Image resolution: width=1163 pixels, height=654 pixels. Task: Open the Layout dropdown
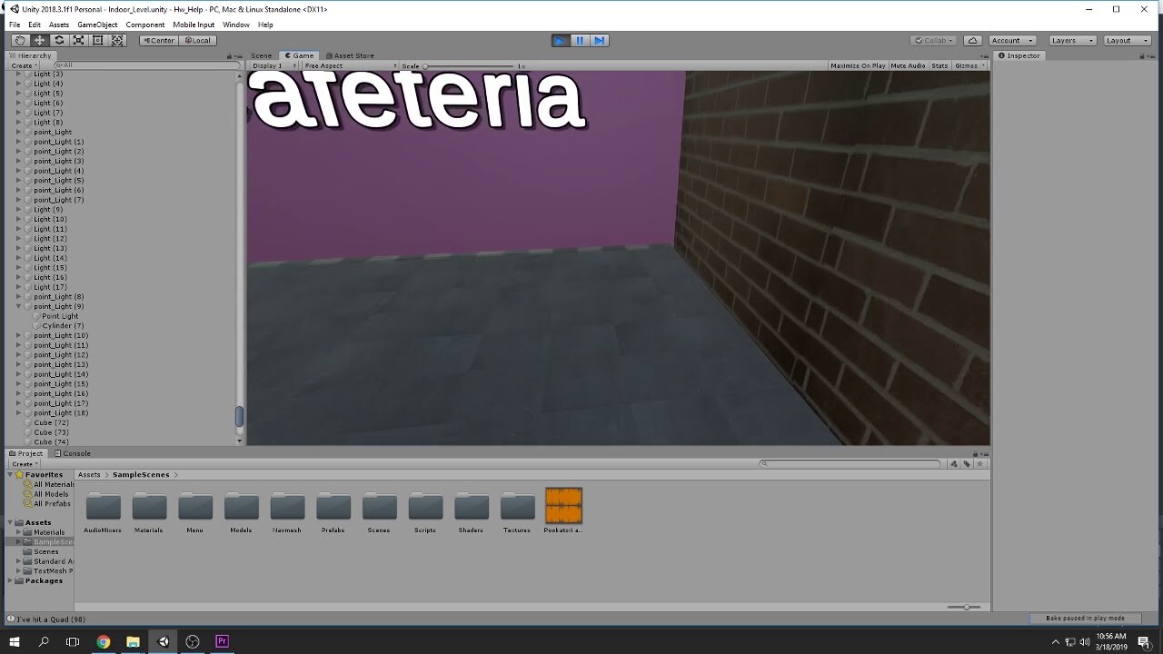[x=1125, y=40]
